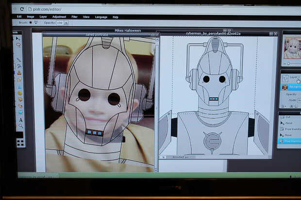Open the Image menu
Viewport: 301px width, 200px height.
click(x=31, y=17)
